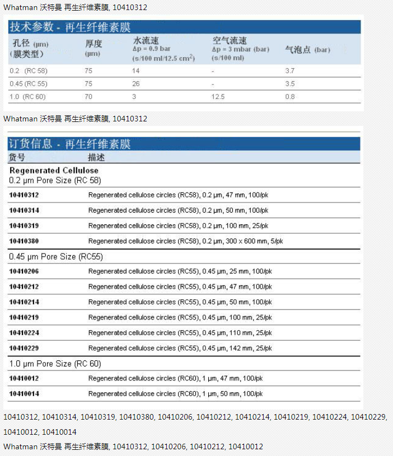Viewport: 393px width, 456px height.
Task: Click catalog number 10410012 in order table
Action: [x=24, y=378]
